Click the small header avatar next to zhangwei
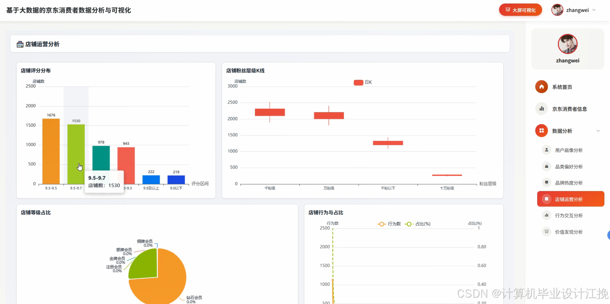 (557, 10)
